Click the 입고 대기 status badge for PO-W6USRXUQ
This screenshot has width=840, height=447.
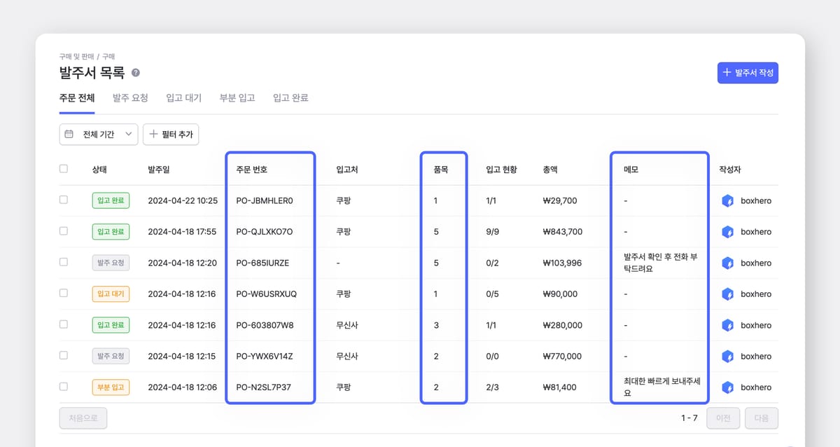(x=111, y=294)
